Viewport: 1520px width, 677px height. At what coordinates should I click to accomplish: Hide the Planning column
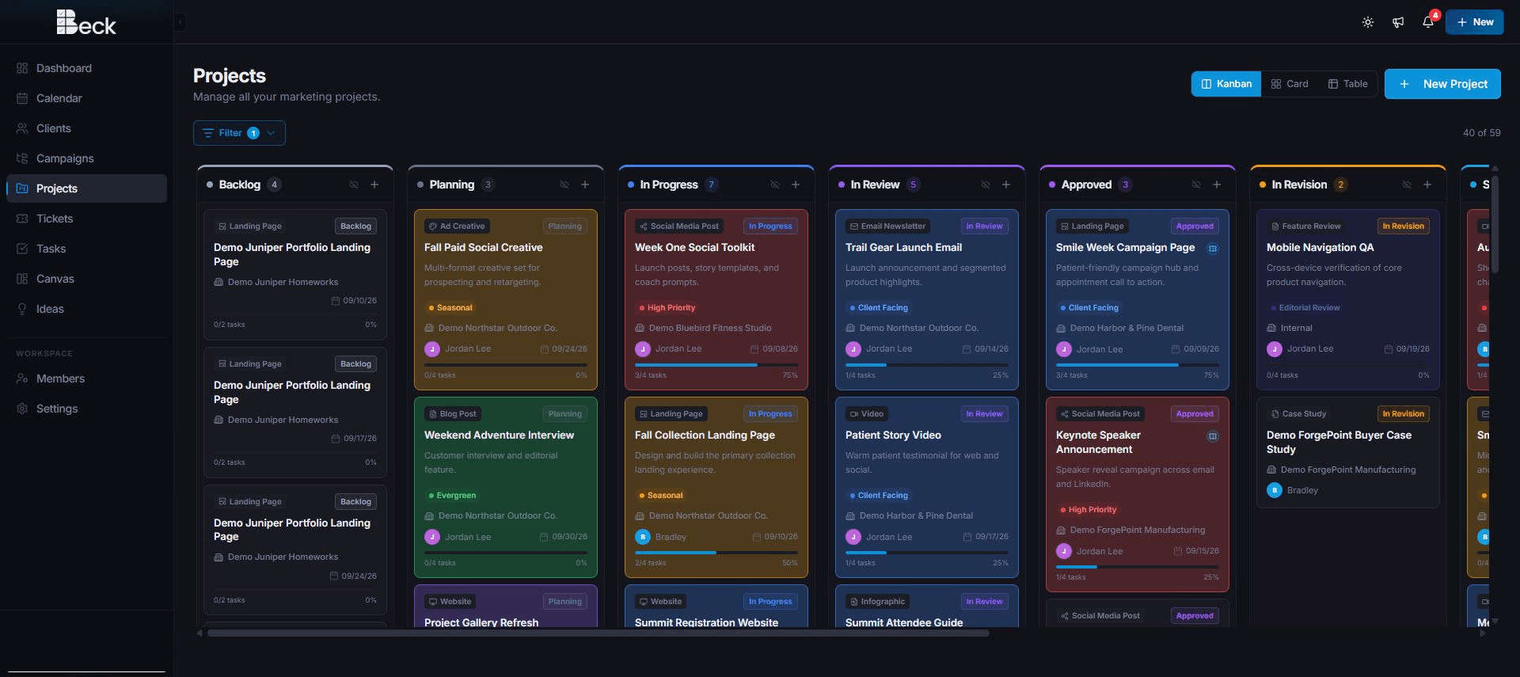coord(564,184)
